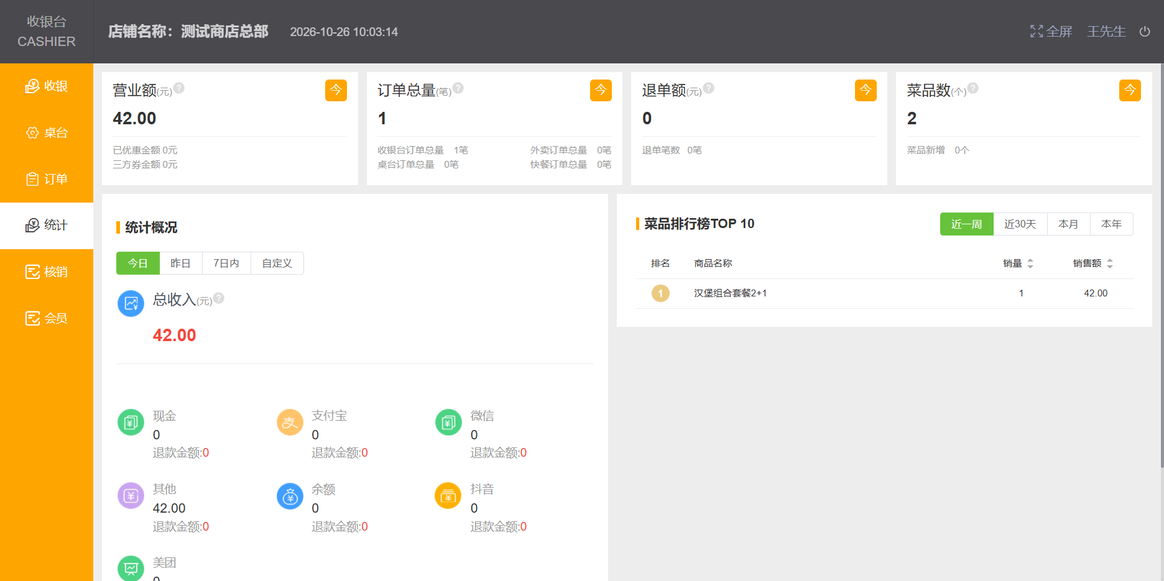Click help icon next to 退单额
The width and height of the screenshot is (1164, 581).
[x=709, y=88]
